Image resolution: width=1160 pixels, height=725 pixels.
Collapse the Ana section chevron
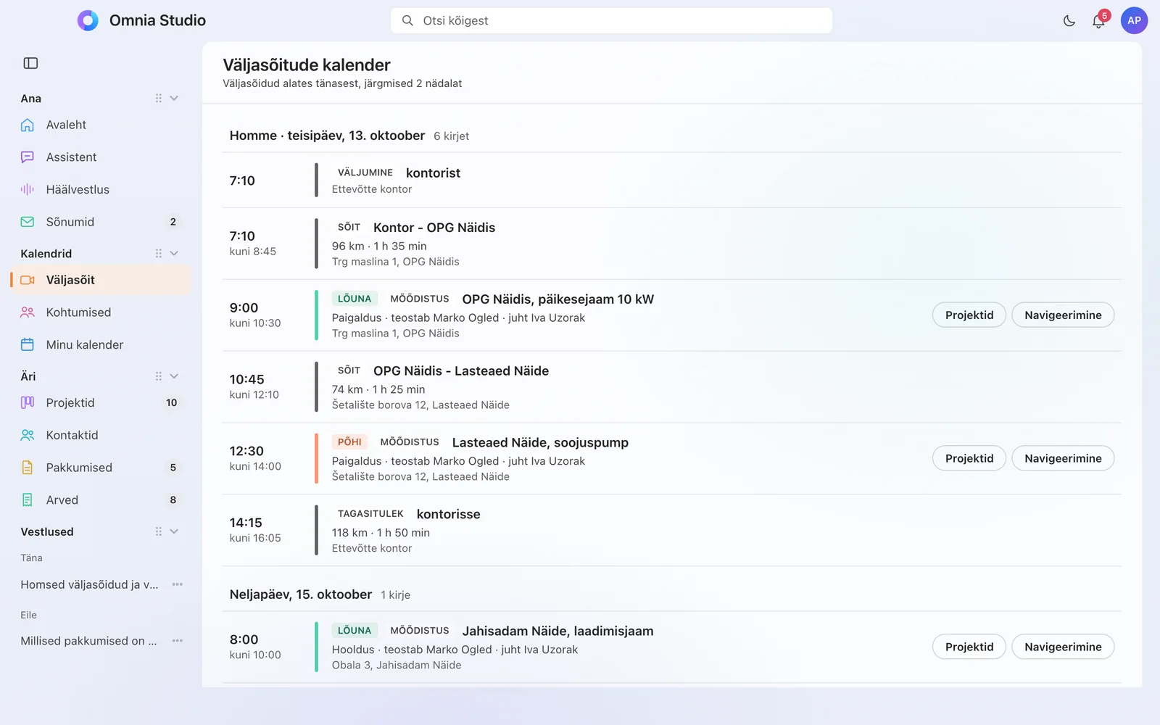(x=174, y=98)
